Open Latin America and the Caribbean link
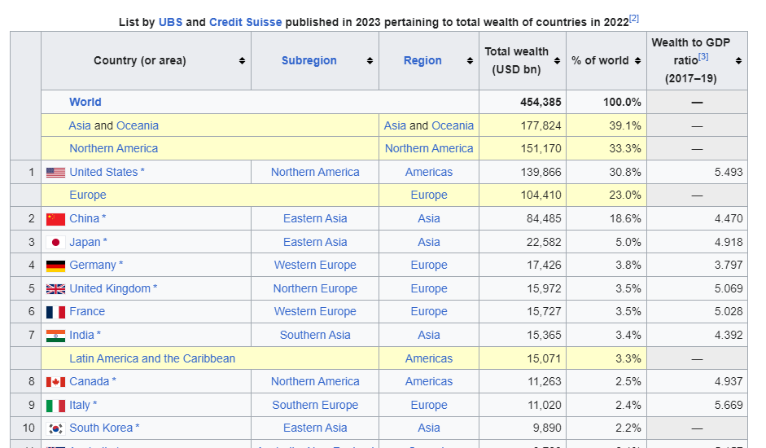The width and height of the screenshot is (766, 448). coord(152,358)
